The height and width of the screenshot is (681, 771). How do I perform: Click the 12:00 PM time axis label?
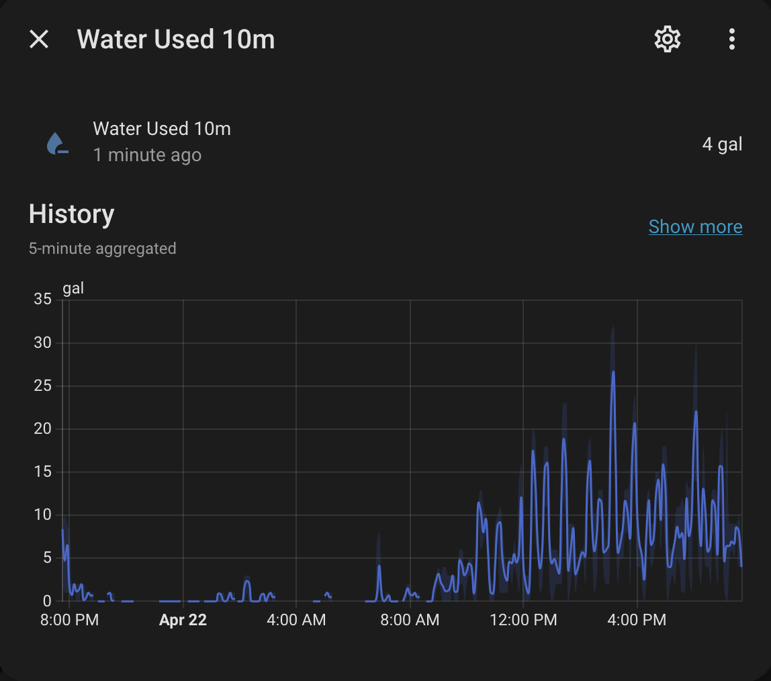[523, 620]
